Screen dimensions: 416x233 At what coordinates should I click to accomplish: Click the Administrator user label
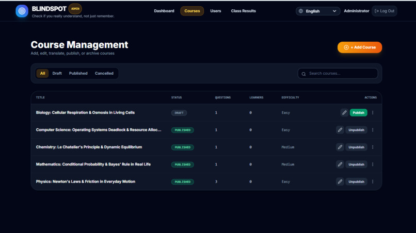point(356,11)
